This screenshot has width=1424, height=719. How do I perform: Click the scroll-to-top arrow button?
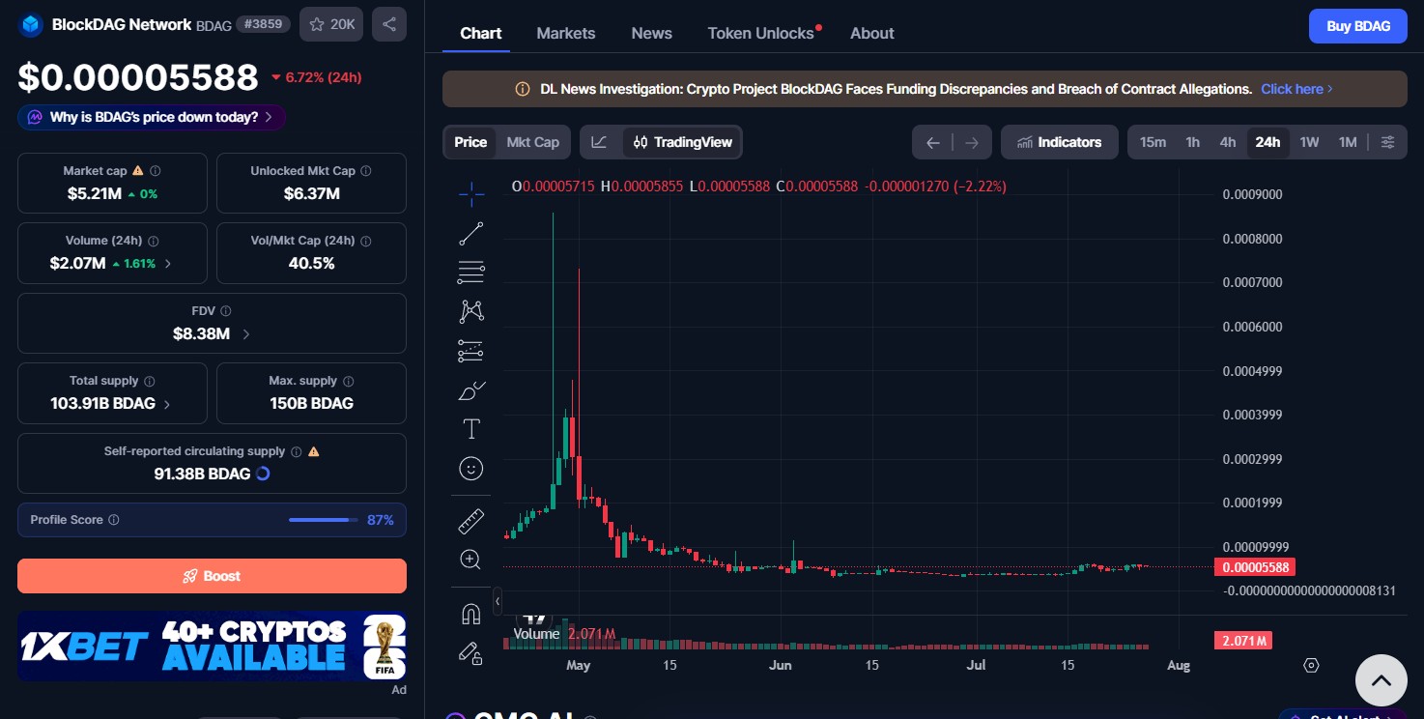[x=1381, y=680]
